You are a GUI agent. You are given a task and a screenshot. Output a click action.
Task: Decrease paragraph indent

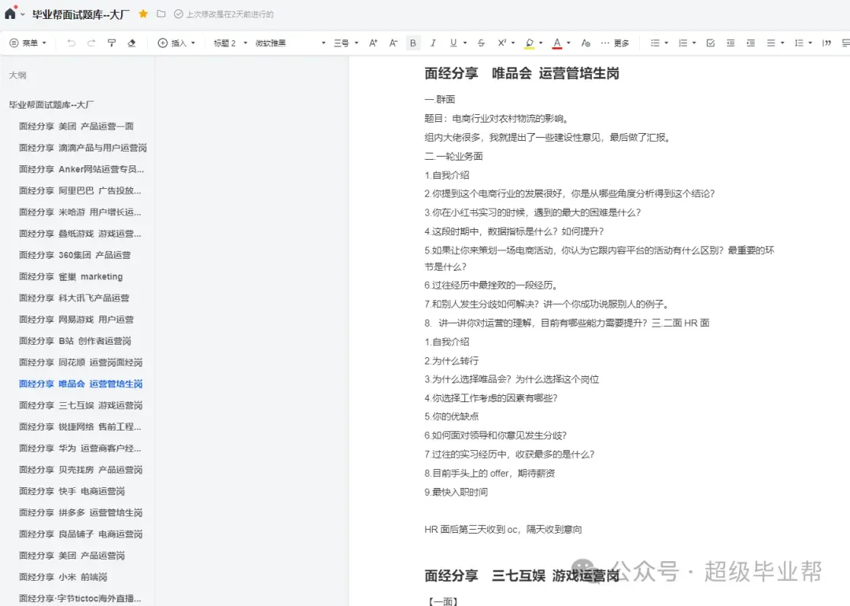[x=730, y=42]
